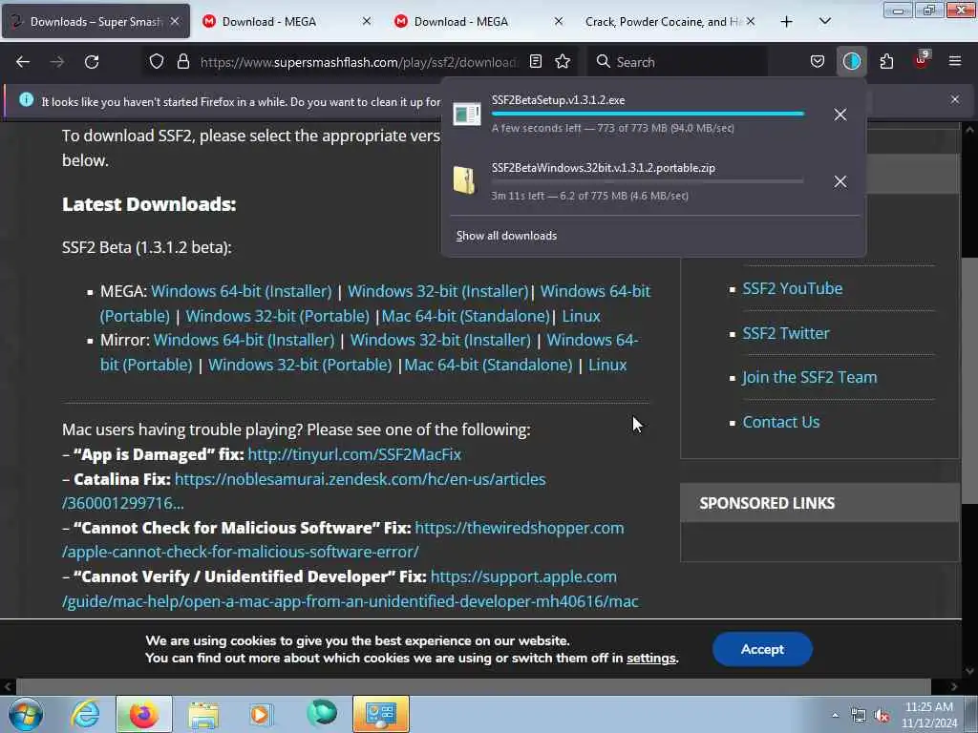Open the Firefox hamburger menu
The image size is (978, 733).
(954, 62)
